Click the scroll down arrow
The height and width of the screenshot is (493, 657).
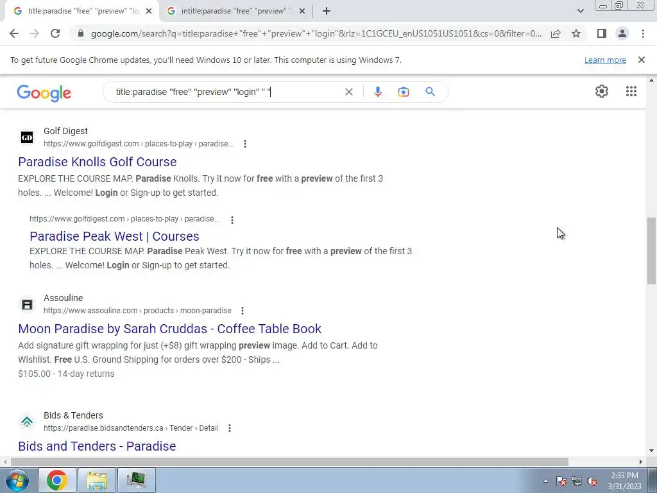point(651,451)
